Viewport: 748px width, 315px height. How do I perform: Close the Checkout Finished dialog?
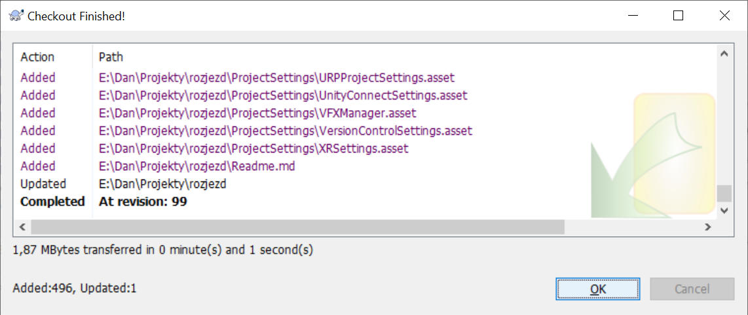coord(724,16)
